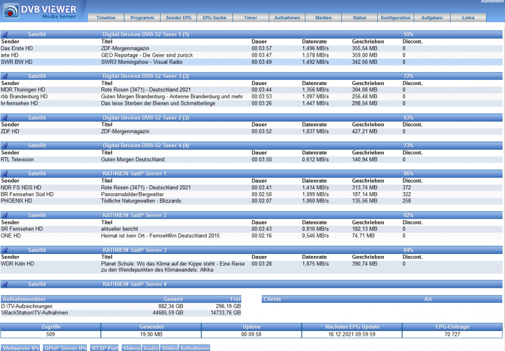Select the Timer tab
The width and height of the screenshot is (505, 351).
[x=251, y=18]
